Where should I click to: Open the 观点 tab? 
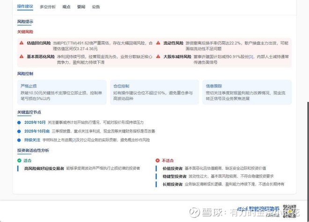66,7
